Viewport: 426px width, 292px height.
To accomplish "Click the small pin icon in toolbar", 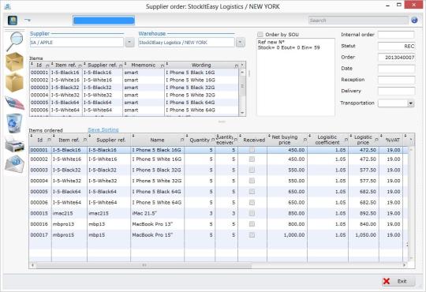I will [x=28, y=20].
